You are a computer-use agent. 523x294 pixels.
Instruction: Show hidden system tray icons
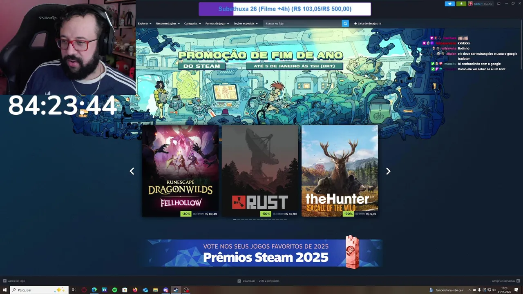pos(469,290)
